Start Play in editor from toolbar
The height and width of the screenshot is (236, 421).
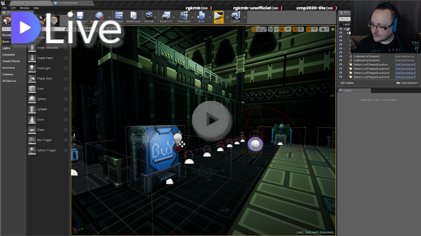pyautogui.click(x=218, y=17)
